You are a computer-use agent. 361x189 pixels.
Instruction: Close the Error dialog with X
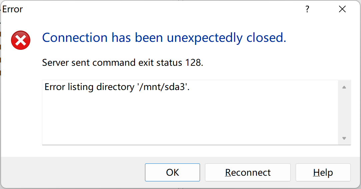342,9
